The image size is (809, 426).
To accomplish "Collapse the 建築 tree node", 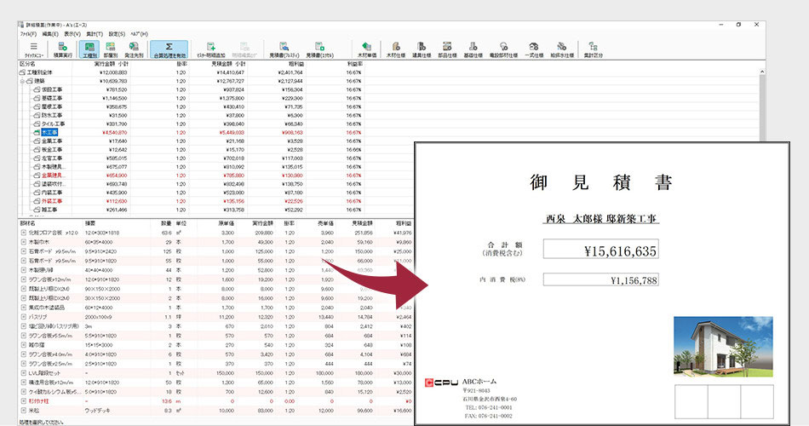I will pyautogui.click(x=22, y=81).
